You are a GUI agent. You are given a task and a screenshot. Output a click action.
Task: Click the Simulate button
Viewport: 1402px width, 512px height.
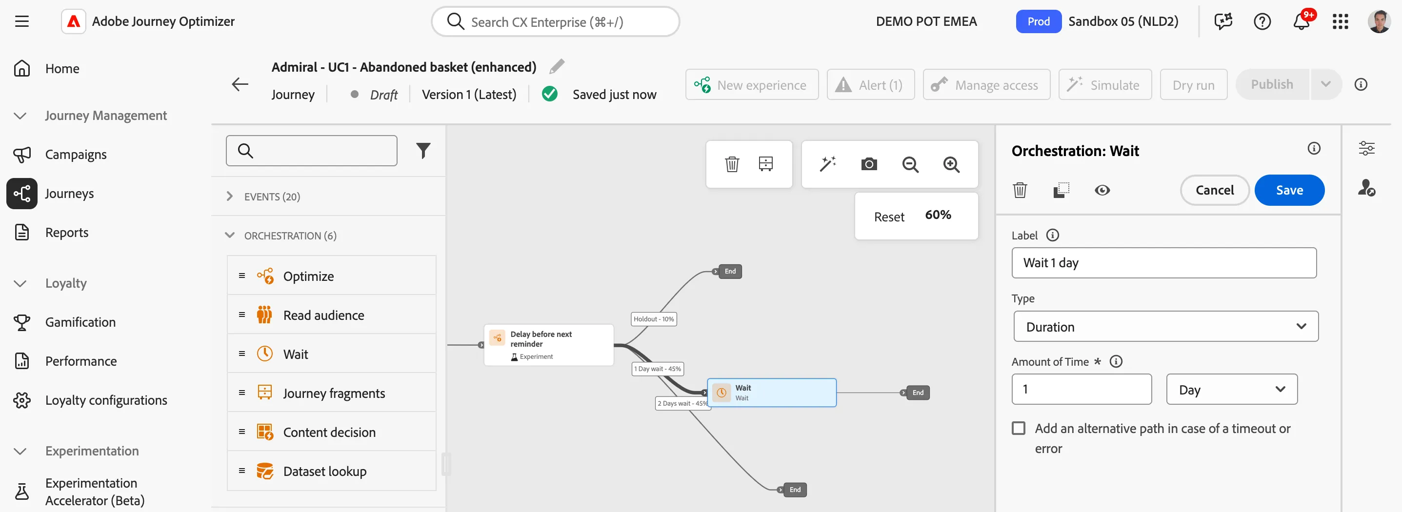click(x=1105, y=84)
